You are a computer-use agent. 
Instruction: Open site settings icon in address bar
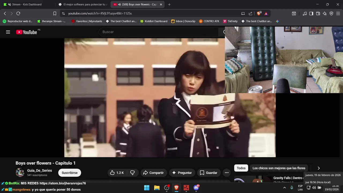(63, 13)
